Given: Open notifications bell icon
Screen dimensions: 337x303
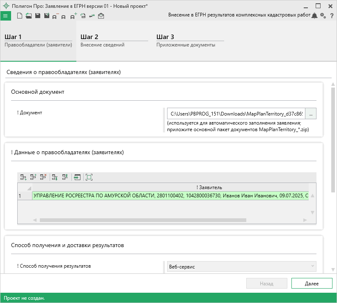Looking at the screenshot, I should 314,16.
